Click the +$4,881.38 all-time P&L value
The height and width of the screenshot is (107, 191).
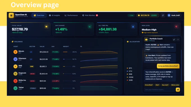[108, 29]
